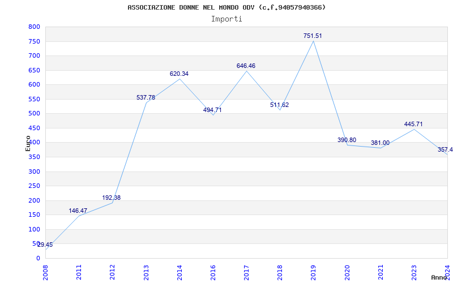Click the y-axis value 600
This screenshot has width=453, height=283.
pos(34,84)
